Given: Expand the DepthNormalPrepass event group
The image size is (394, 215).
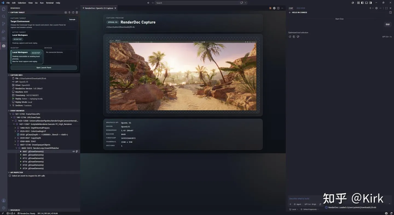Looking at the screenshot, I should click(x=15, y=128).
